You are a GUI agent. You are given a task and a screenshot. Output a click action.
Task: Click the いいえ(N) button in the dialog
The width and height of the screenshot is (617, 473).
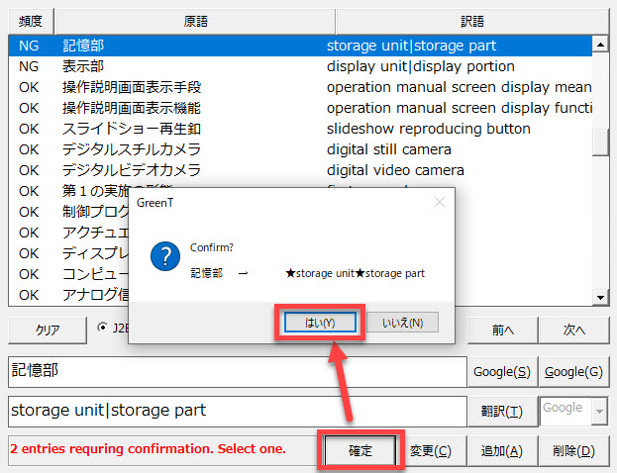(x=402, y=323)
